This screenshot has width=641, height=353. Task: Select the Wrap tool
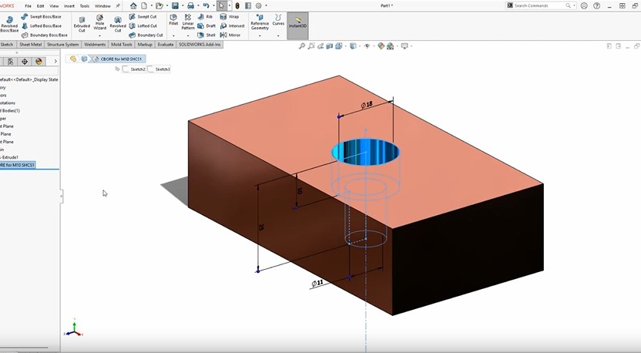point(230,17)
